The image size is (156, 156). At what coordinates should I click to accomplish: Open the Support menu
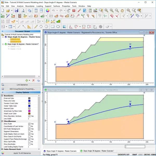(x=48, y=6)
